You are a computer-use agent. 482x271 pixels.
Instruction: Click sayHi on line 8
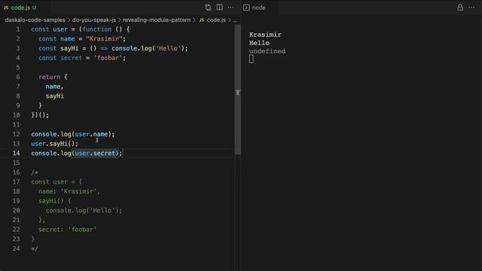tap(55, 96)
